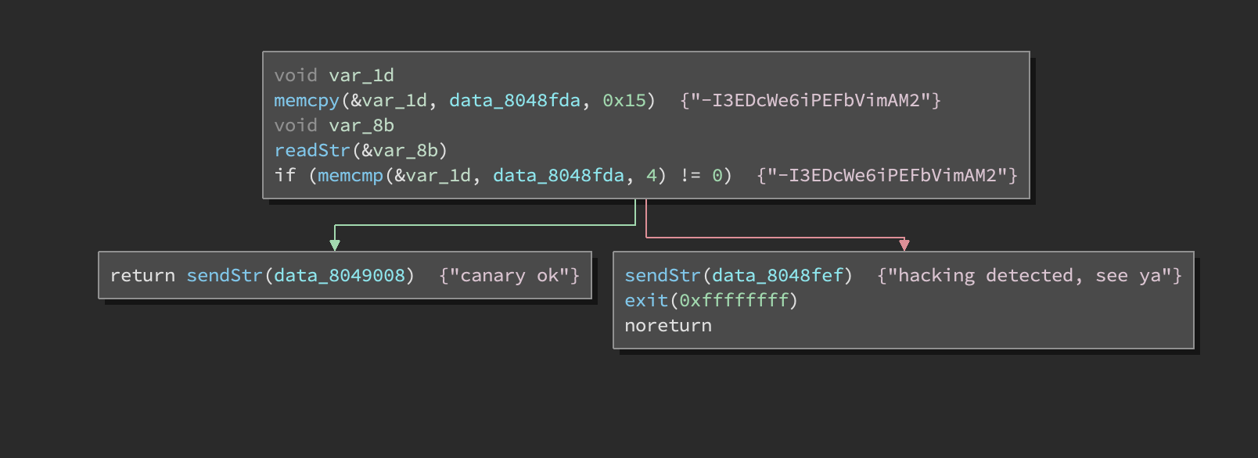Click the "hacking detected, see ya" string
The height and width of the screenshot is (458, 1258).
[1029, 275]
